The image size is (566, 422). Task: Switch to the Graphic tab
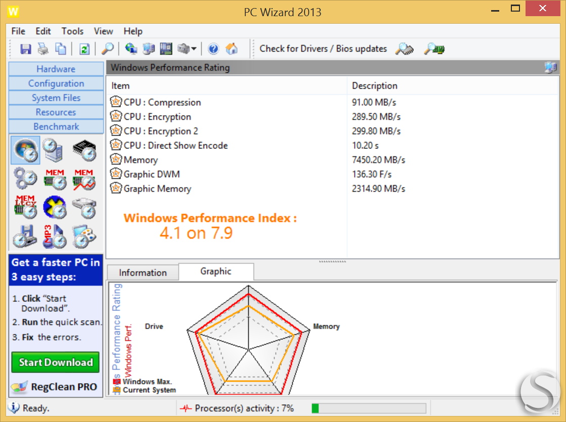pos(216,271)
